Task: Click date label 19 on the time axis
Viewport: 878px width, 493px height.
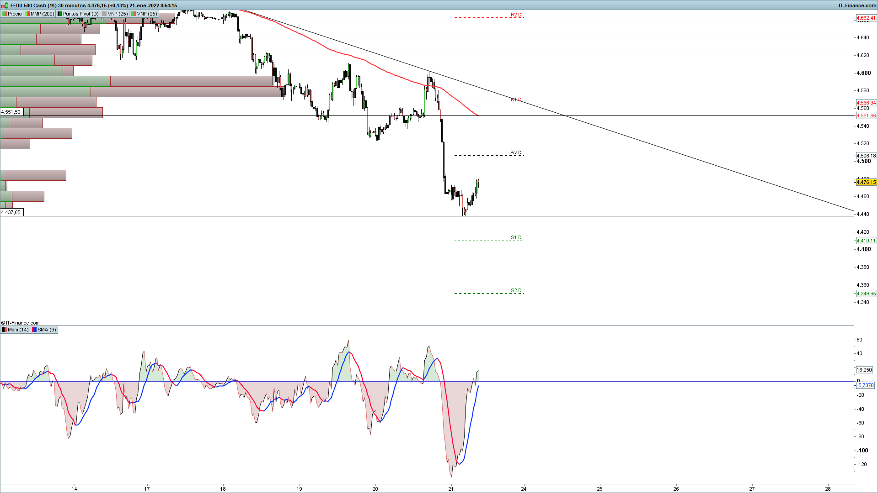Action: (x=299, y=489)
